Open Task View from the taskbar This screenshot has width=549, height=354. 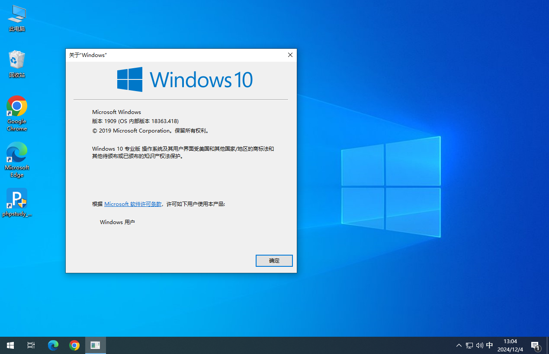pos(31,345)
